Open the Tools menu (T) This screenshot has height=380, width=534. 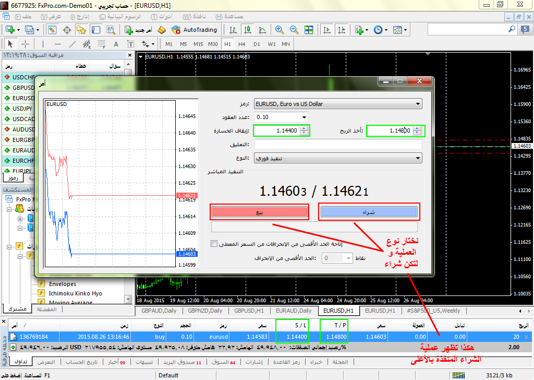pos(162,16)
